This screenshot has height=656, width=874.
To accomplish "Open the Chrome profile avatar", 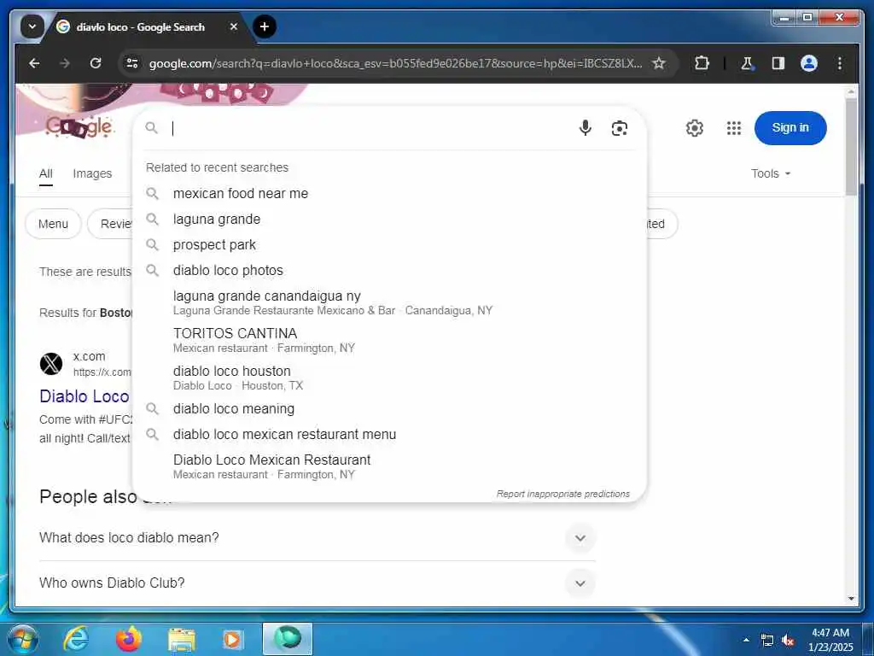I will click(x=809, y=63).
